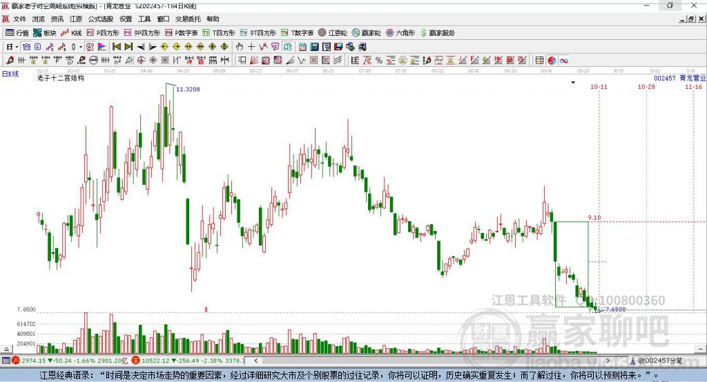Click the 行情 quotes toolbar button
This screenshot has width=707, height=382.
17,33
